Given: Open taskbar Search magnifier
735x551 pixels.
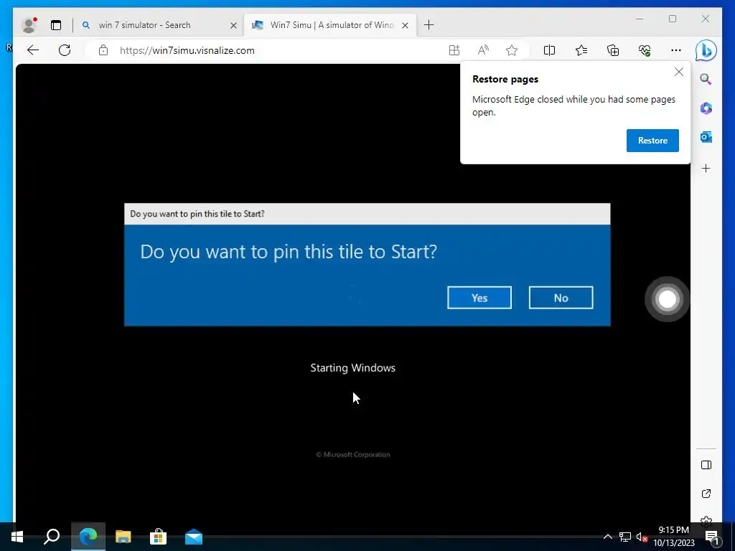Looking at the screenshot, I should 52,537.
